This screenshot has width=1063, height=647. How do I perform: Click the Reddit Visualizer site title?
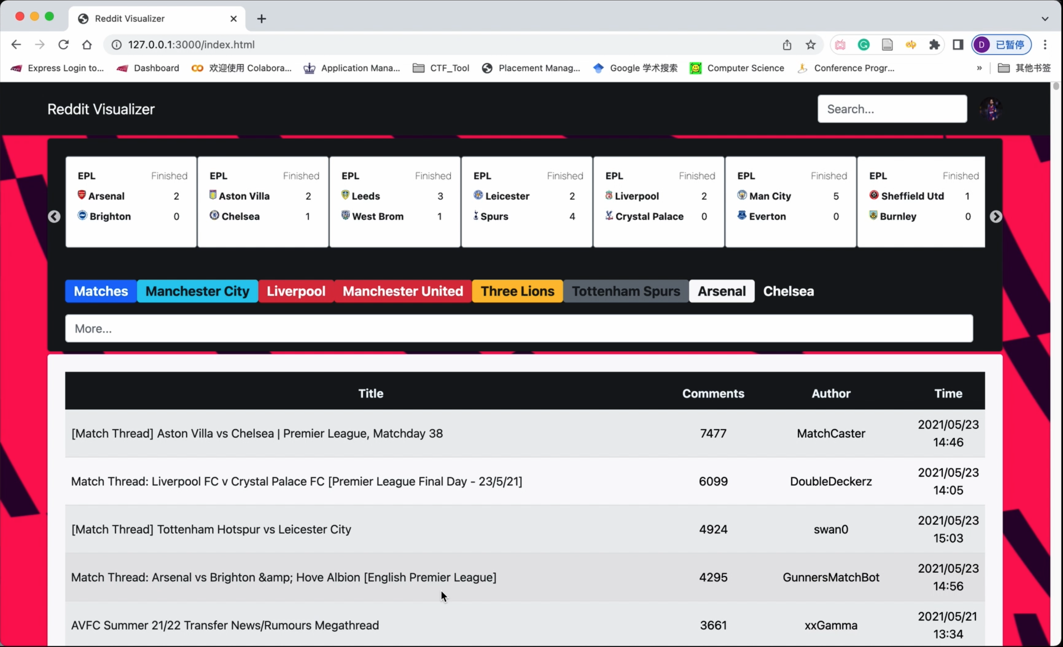[x=101, y=109]
